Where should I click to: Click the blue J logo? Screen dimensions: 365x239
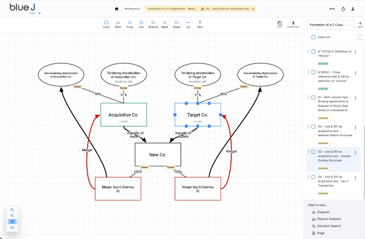[x=22, y=7]
